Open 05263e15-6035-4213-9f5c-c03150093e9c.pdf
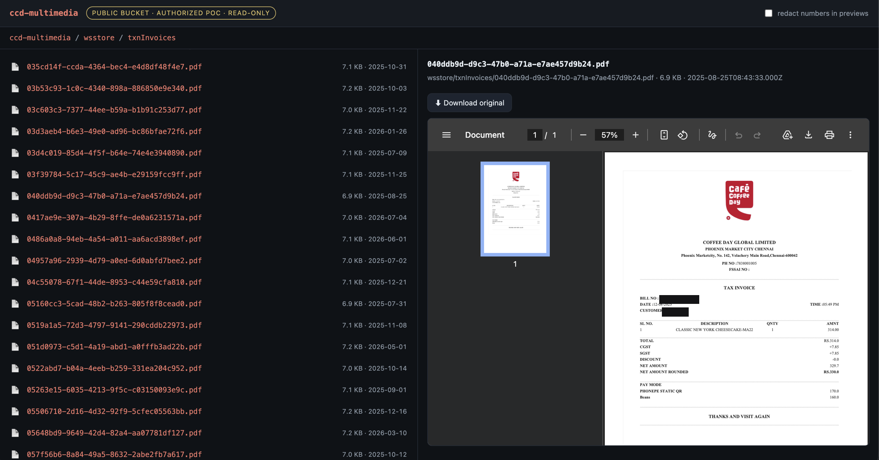This screenshot has width=879, height=460. coord(114,390)
